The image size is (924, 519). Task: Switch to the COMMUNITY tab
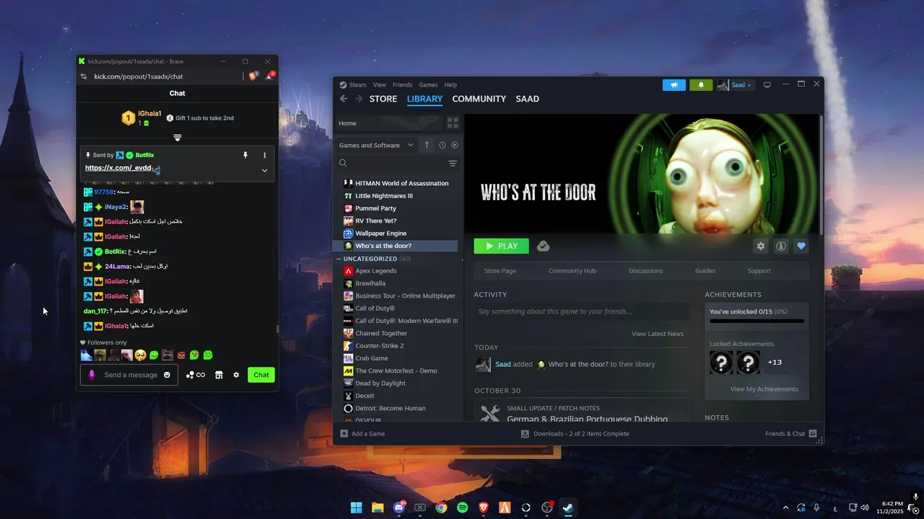tap(479, 99)
